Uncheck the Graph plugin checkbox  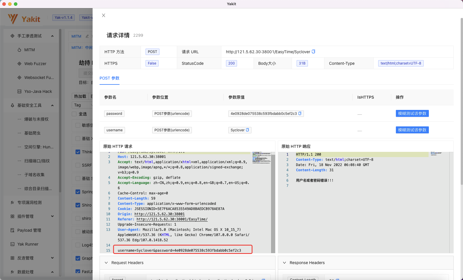point(78,258)
